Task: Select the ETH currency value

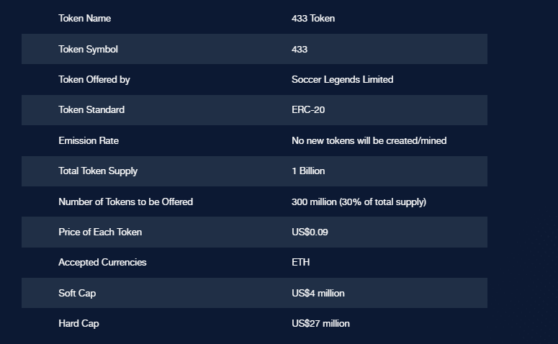Action: pyautogui.click(x=301, y=263)
